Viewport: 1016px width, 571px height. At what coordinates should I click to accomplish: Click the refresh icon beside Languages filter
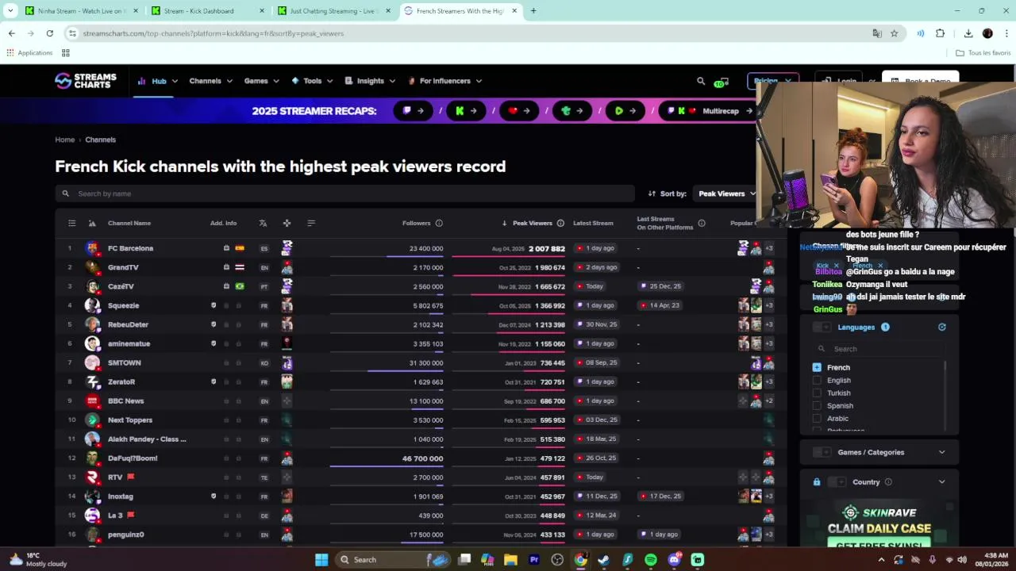942,327
